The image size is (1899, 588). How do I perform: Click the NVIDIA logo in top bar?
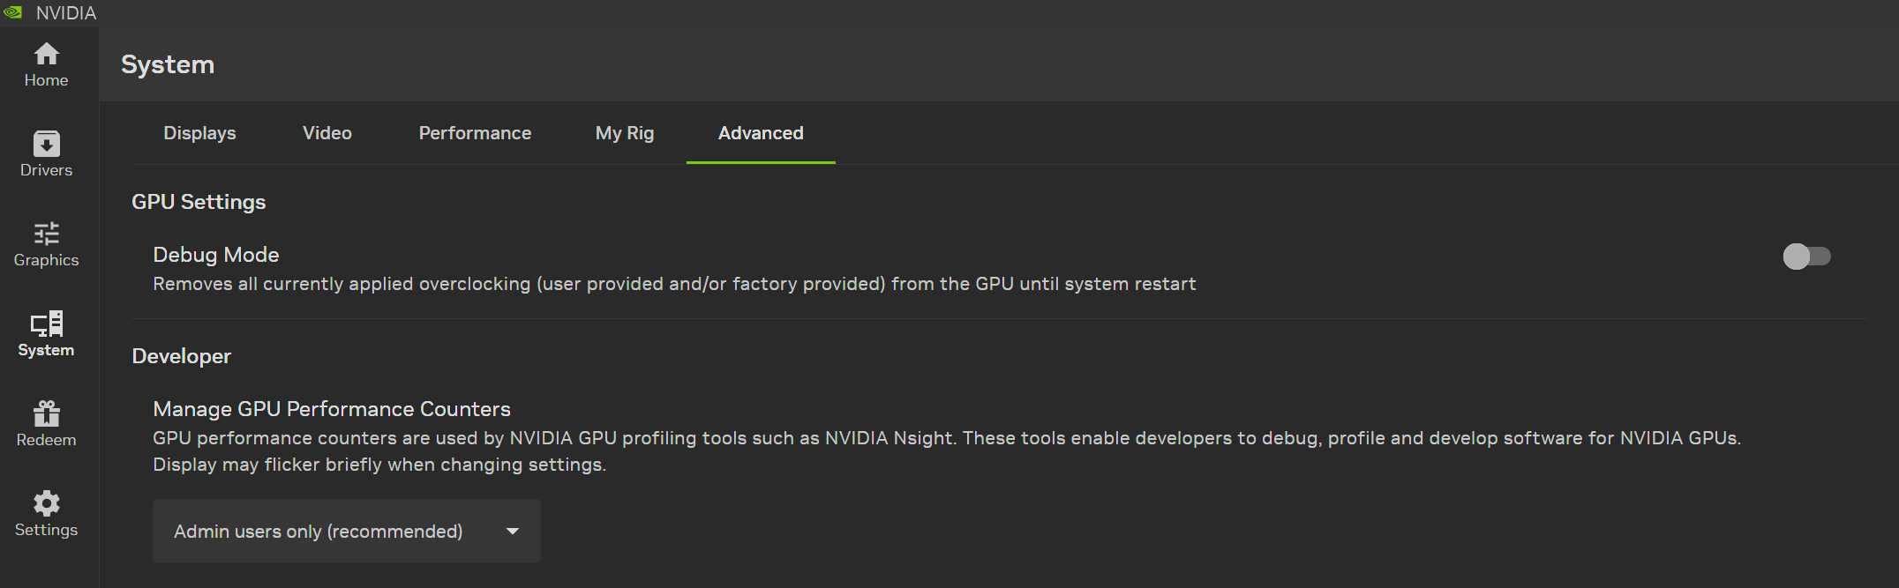click(x=14, y=12)
